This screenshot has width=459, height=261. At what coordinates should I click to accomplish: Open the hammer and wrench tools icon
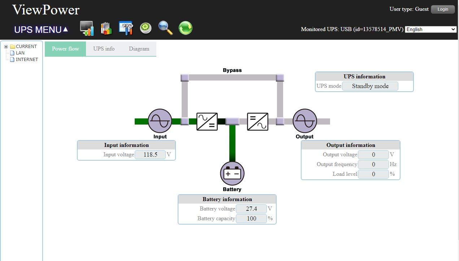tap(126, 28)
